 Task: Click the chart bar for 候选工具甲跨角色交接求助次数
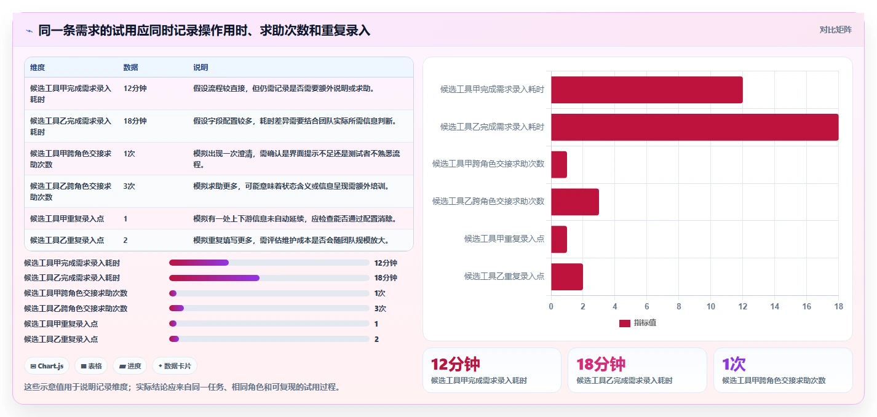(559, 164)
